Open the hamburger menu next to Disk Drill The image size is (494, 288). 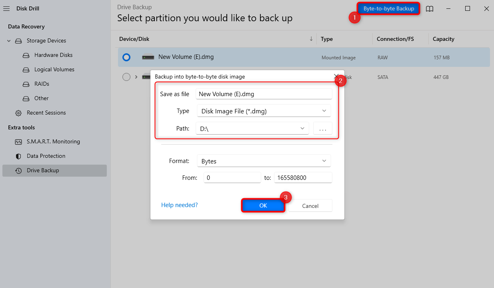[x=6, y=8]
